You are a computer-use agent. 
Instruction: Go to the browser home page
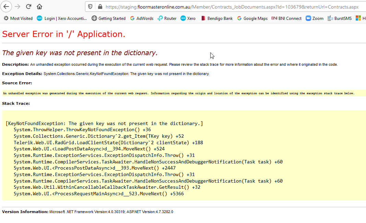point(39,7)
